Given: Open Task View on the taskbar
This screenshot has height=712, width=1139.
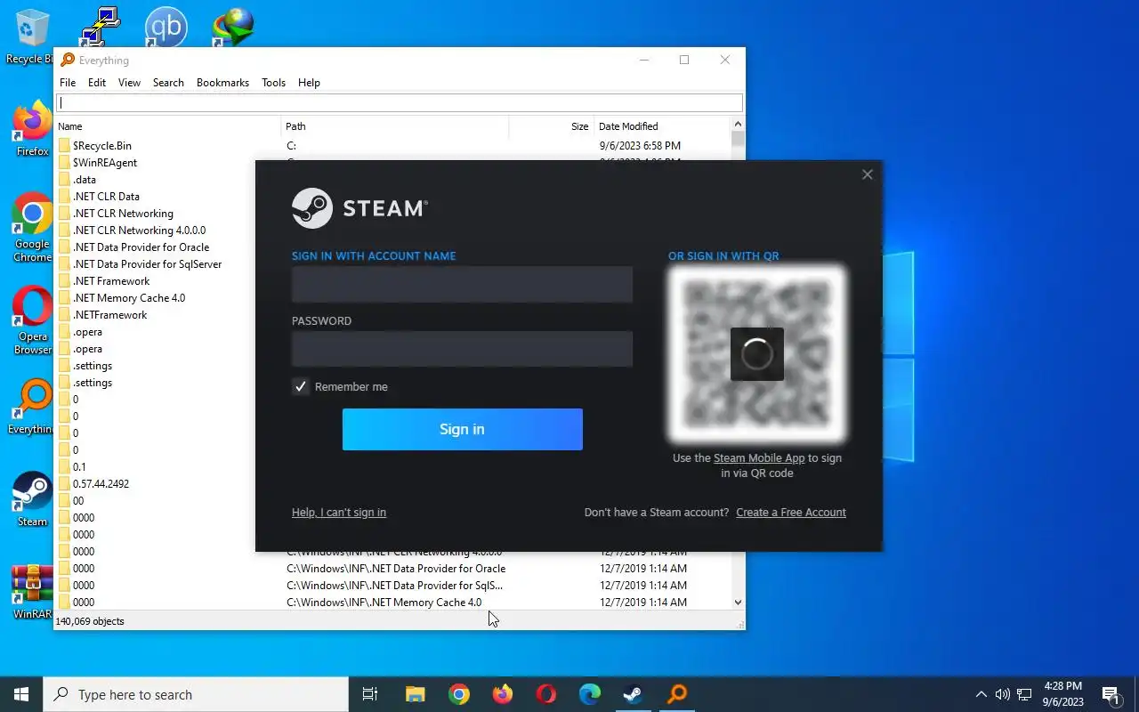Looking at the screenshot, I should pyautogui.click(x=370, y=694).
